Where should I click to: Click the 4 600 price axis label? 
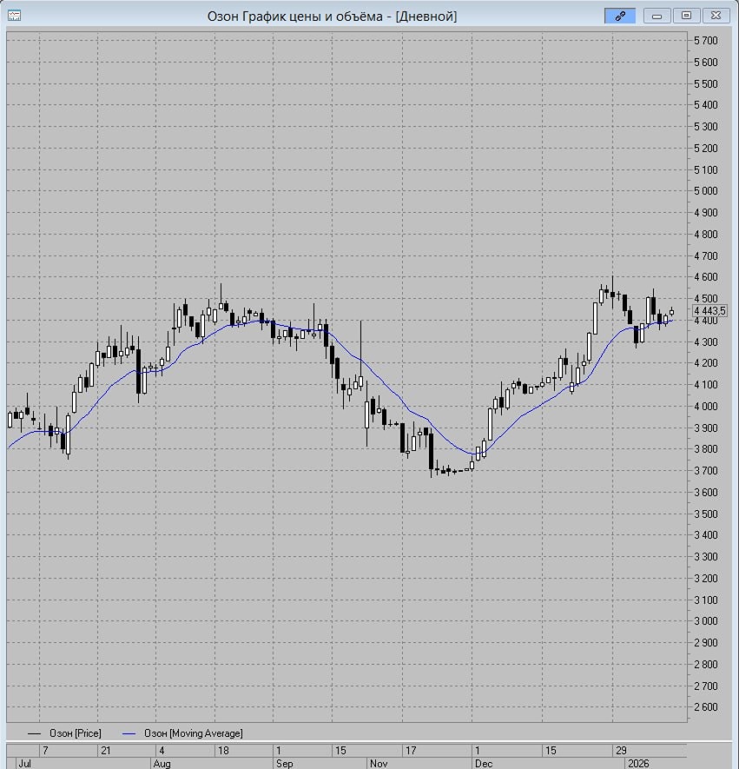click(x=706, y=277)
